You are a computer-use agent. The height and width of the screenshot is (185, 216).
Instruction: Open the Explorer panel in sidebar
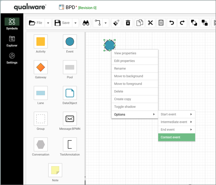click(12, 41)
